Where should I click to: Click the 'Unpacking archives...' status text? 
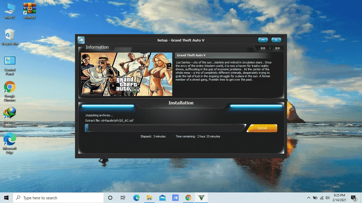point(99,115)
